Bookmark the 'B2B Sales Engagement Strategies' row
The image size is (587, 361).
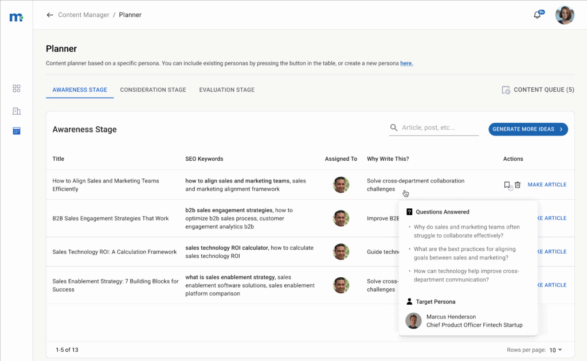pos(507,218)
